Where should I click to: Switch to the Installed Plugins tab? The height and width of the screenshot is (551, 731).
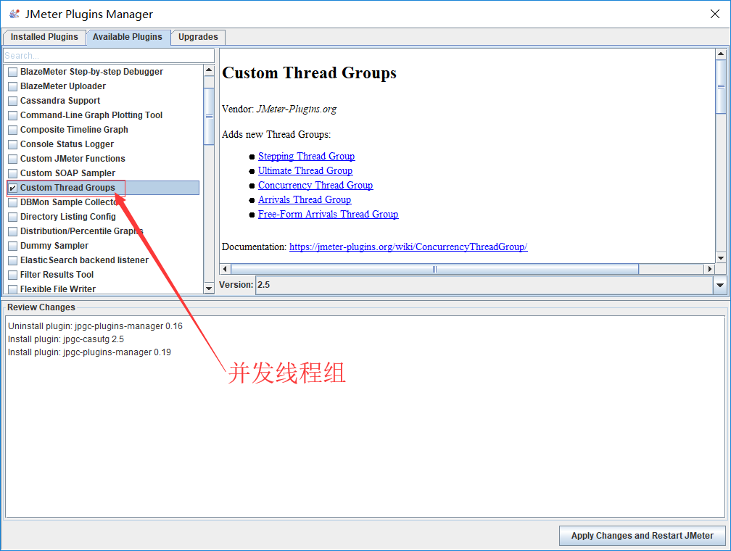click(44, 37)
